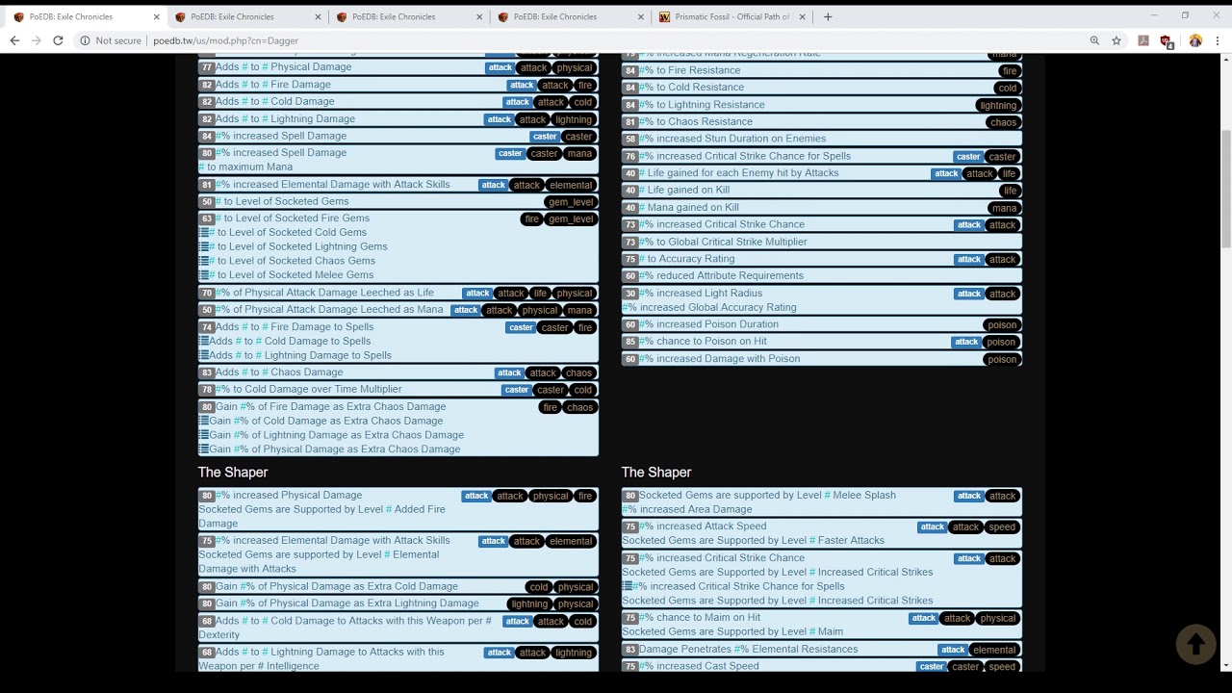The width and height of the screenshot is (1232, 693).
Task: Click the browser forward arrow
Action: (x=36, y=40)
